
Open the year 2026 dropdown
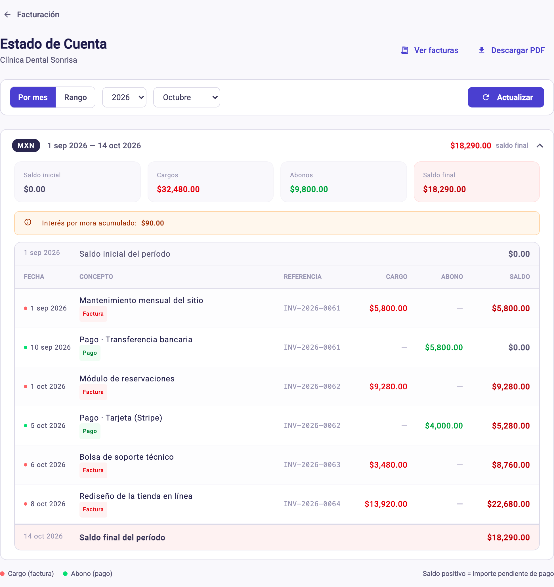(124, 98)
